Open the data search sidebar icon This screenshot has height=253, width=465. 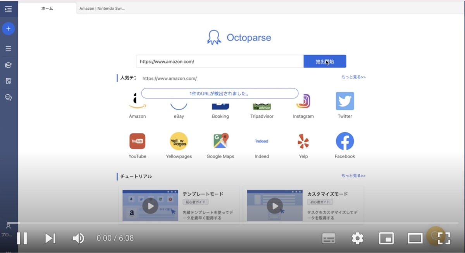pos(9,81)
